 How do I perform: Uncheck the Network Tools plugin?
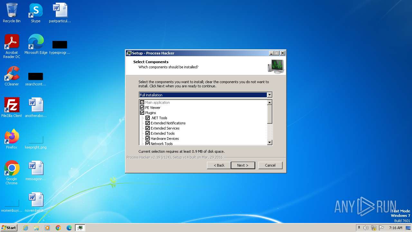148,143
